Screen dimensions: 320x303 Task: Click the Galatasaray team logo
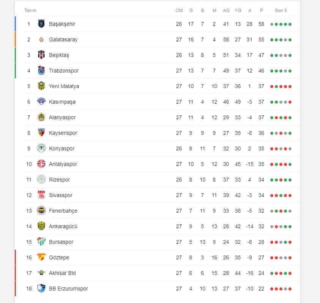pyautogui.click(x=41, y=39)
